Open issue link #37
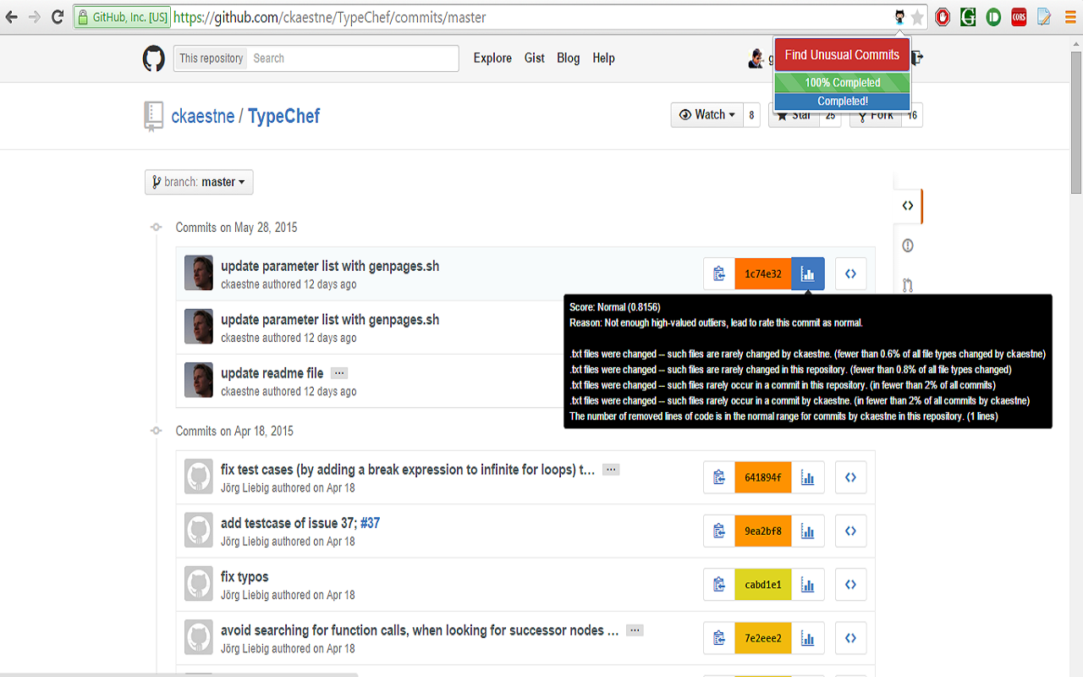This screenshot has width=1083, height=677. tap(371, 523)
